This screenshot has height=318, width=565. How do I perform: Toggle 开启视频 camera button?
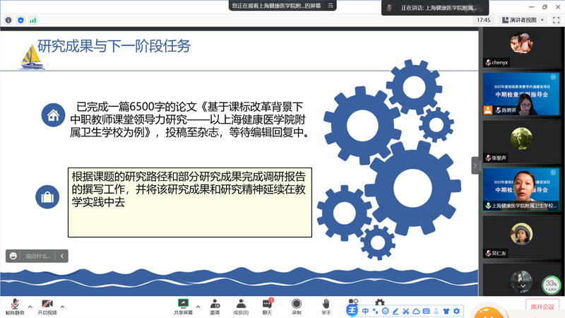(x=47, y=306)
